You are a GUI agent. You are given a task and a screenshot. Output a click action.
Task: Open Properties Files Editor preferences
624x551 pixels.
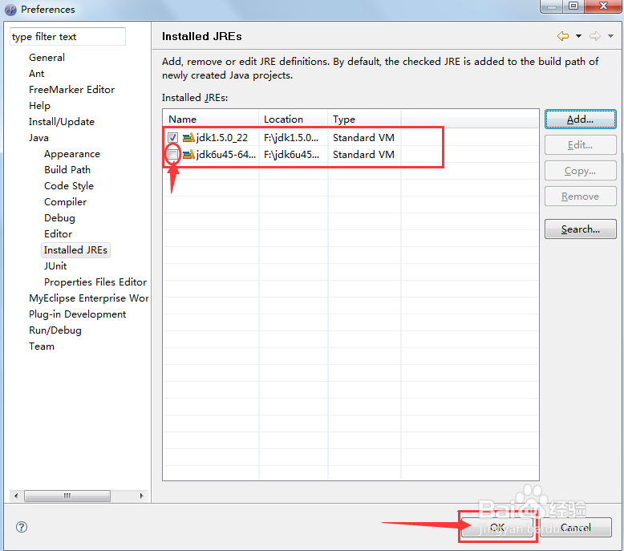click(95, 282)
